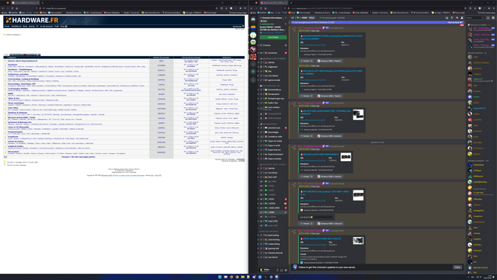The height and width of the screenshot is (280, 497).
Task: Open Profil in Hardware.fr navigation bar
Action: 57,26
